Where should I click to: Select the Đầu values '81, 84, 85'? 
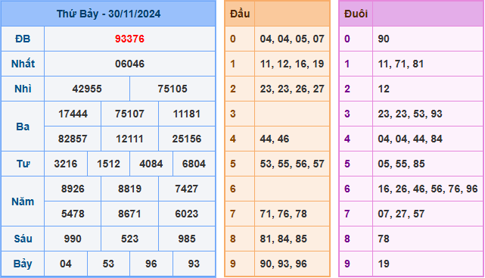[283, 239]
